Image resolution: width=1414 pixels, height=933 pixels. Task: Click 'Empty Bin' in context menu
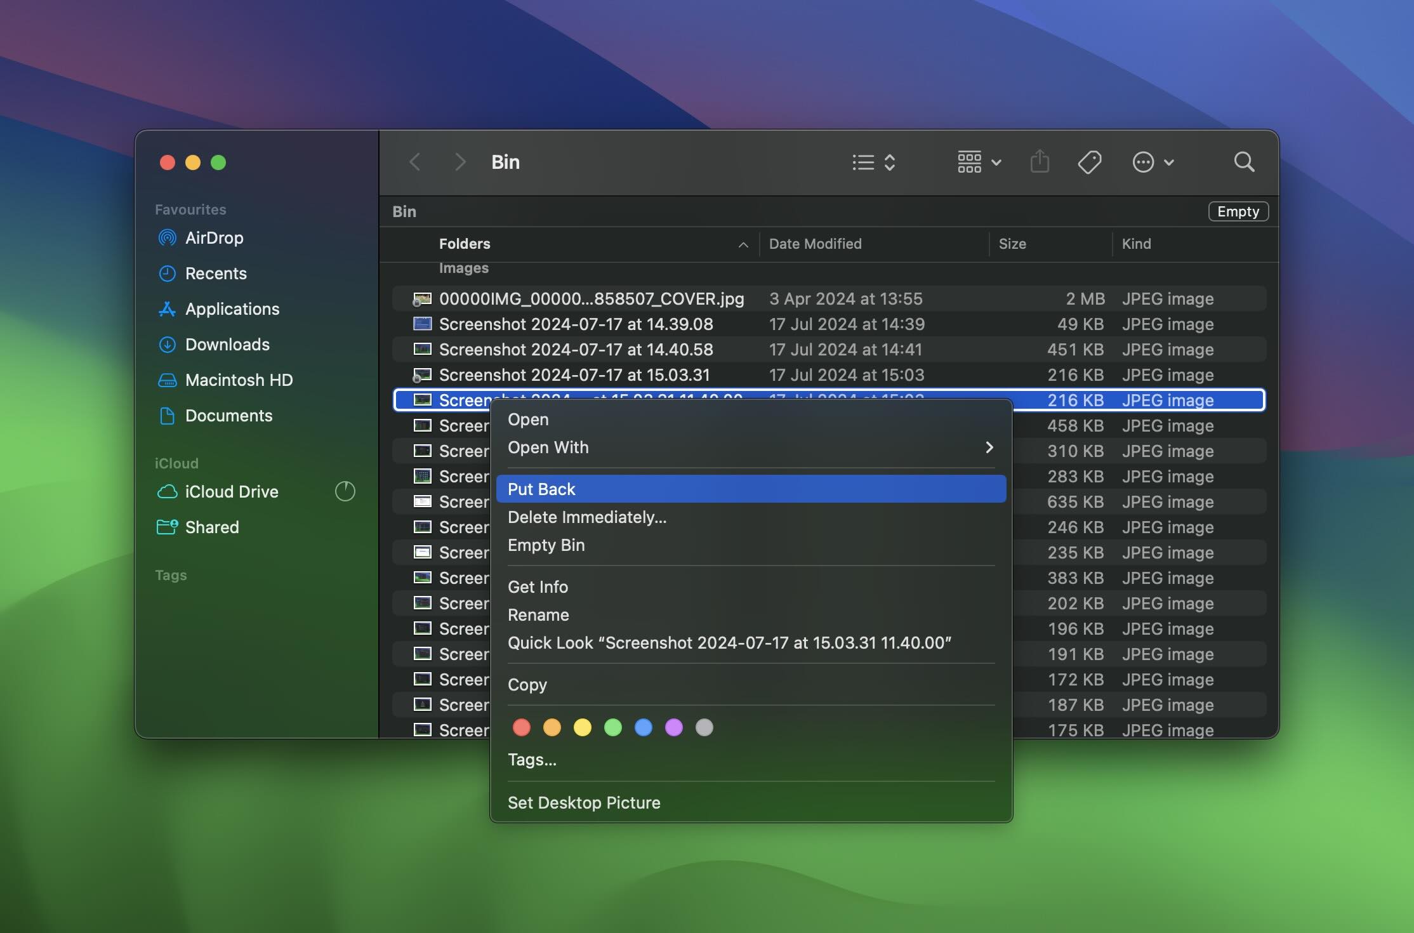(x=546, y=545)
